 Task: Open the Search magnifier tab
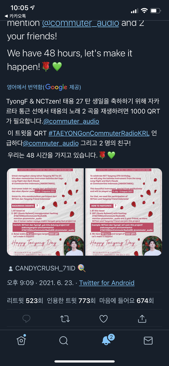[x=63, y=341]
